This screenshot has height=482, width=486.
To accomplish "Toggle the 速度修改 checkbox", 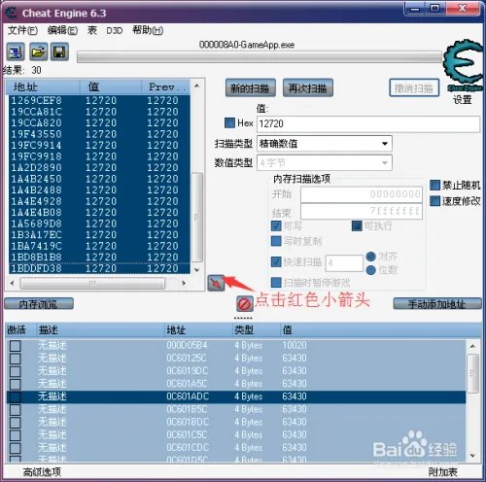I will 434,201.
